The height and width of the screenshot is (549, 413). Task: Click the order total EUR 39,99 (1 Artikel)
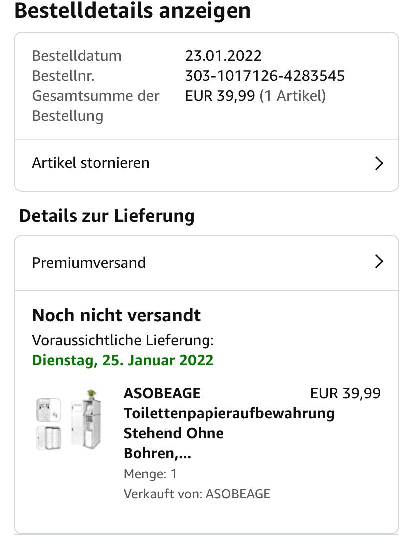coord(255,96)
